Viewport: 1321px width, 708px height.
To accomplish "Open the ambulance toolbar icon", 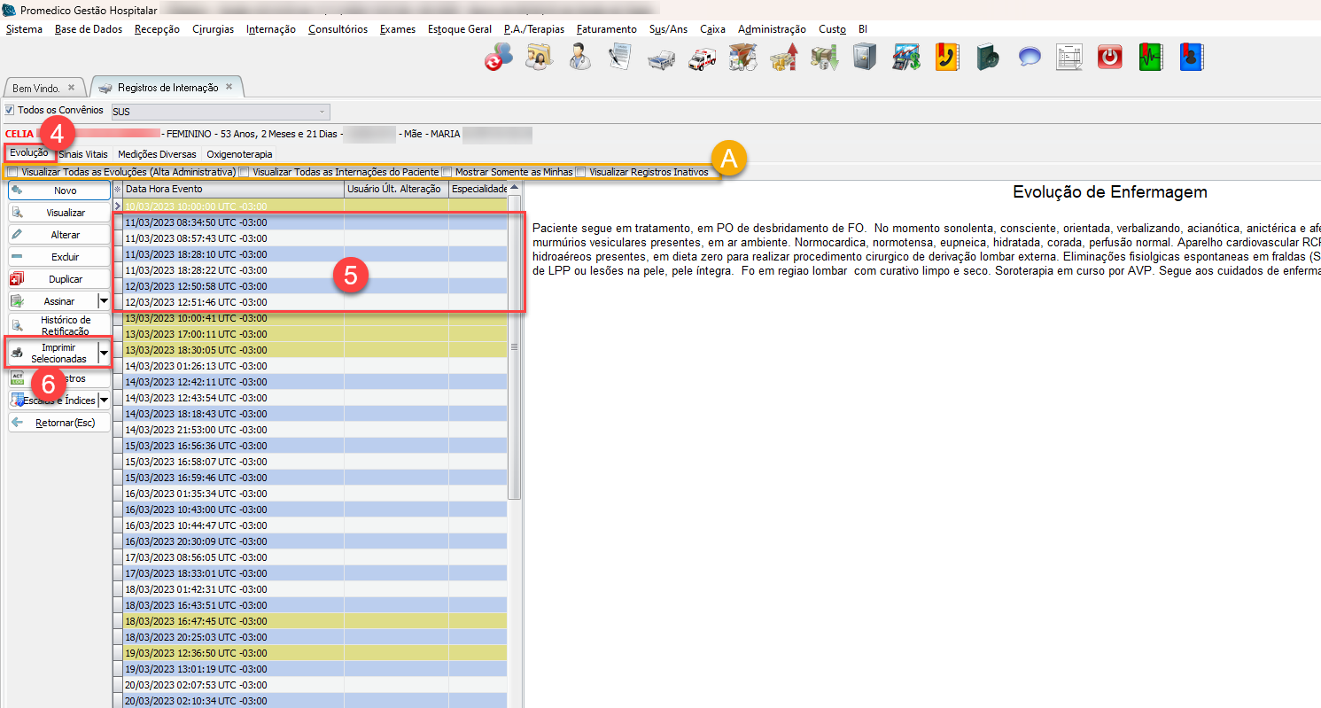I will [x=702, y=58].
